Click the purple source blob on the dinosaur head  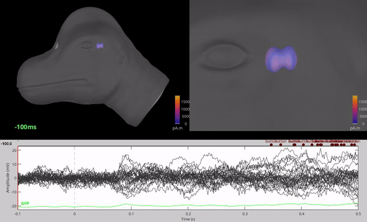(100, 46)
